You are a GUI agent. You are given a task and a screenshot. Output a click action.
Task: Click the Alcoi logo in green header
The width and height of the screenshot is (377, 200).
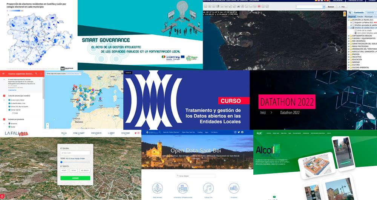[x=259, y=133]
